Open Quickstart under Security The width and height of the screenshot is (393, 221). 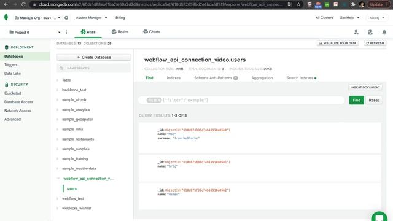[12, 93]
